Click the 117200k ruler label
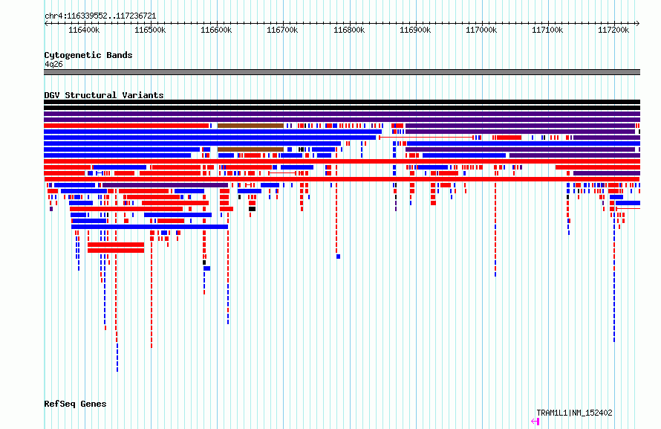The width and height of the screenshot is (661, 429). 613,30
